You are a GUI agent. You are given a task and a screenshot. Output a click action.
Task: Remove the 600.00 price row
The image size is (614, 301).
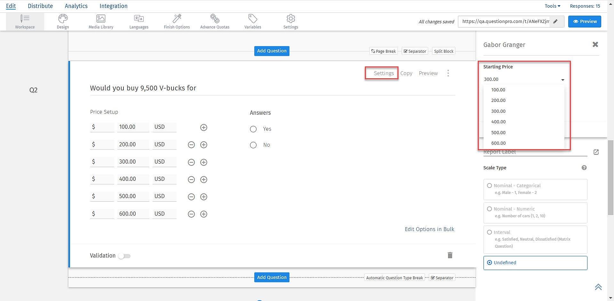191,214
